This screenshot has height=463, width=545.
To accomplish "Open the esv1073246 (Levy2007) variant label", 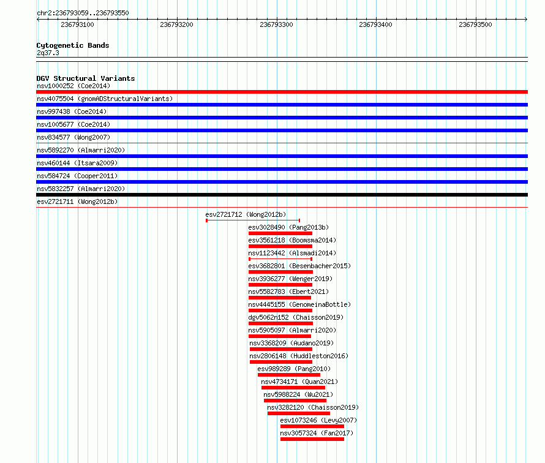I will coord(318,420).
